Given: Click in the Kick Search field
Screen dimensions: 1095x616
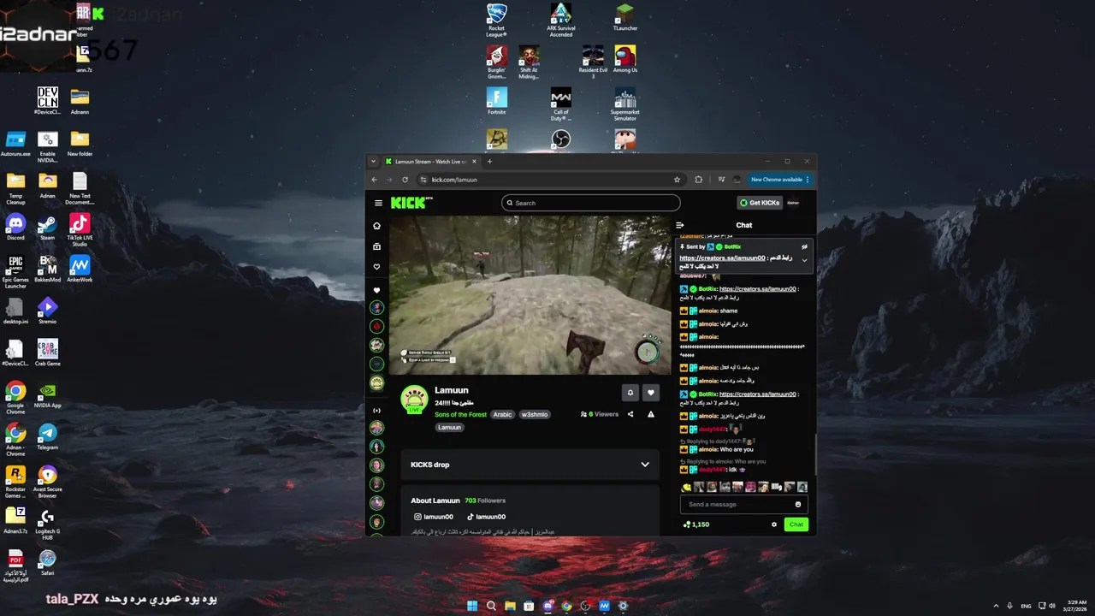Looking at the screenshot, I should tap(591, 203).
